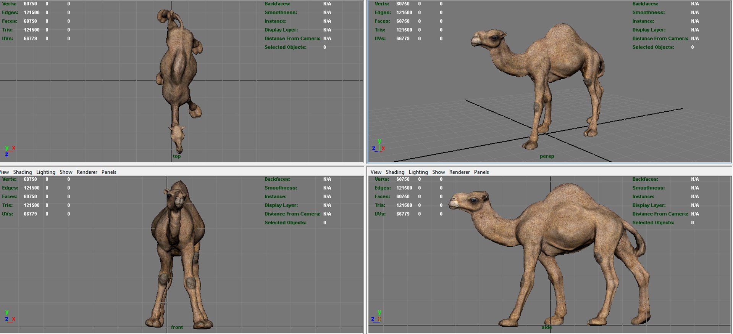Click 'Smoothness:' label in front view

[281, 188]
